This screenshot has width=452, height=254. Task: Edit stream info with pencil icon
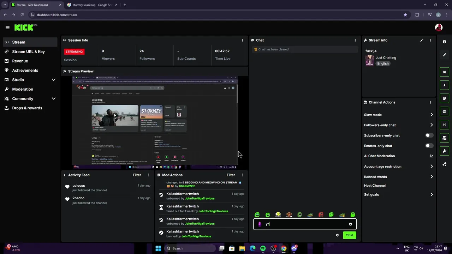(x=422, y=40)
